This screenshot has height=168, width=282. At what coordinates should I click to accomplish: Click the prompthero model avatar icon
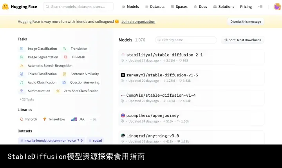click(123, 116)
